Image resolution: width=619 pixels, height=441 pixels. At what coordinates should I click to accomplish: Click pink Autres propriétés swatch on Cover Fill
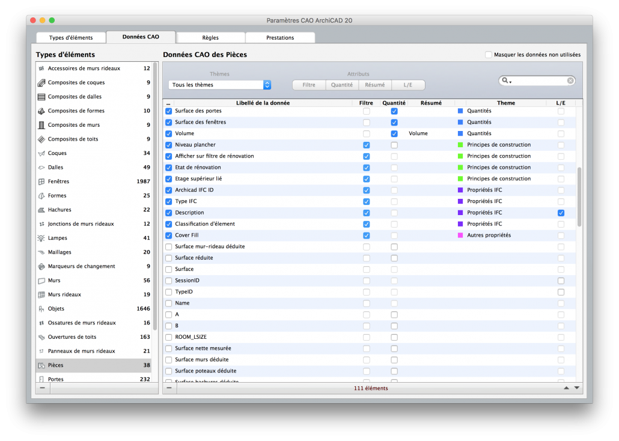pyautogui.click(x=460, y=236)
